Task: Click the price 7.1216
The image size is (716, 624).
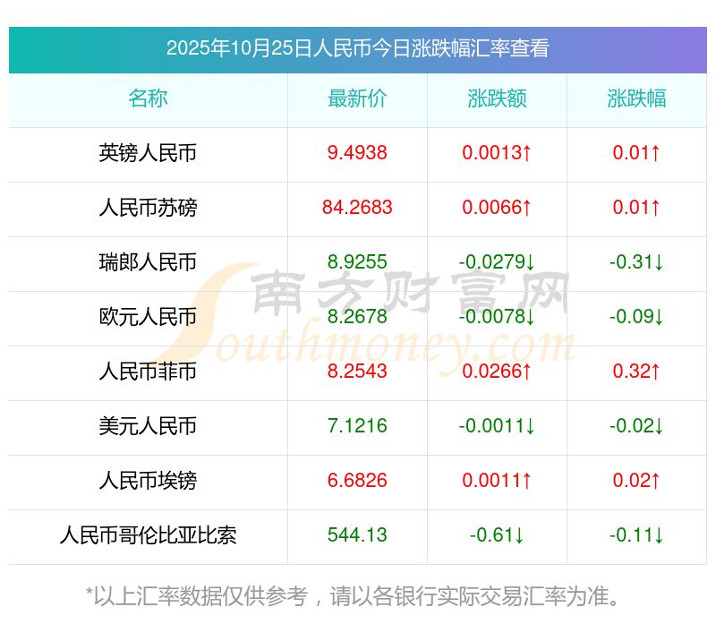Action: pyautogui.click(x=357, y=426)
